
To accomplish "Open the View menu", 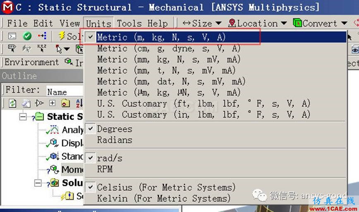I will coord(69,23).
